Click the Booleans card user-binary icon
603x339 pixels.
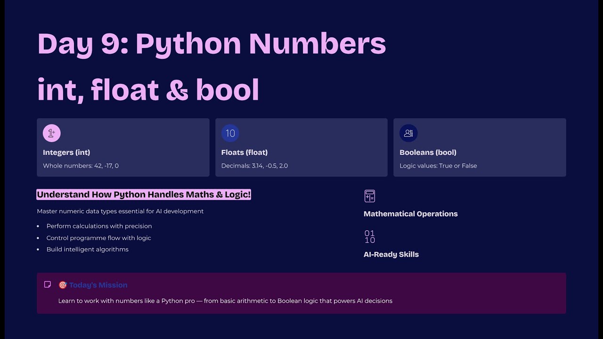coord(408,133)
